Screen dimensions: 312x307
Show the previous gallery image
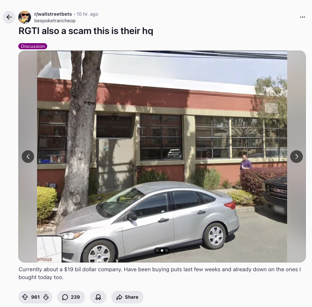[x=28, y=157]
